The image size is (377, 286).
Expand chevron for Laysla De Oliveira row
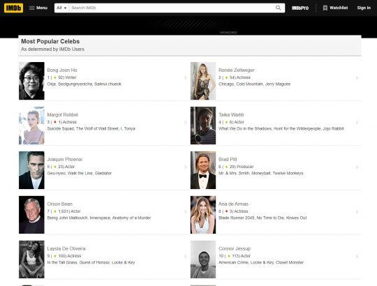point(186,257)
